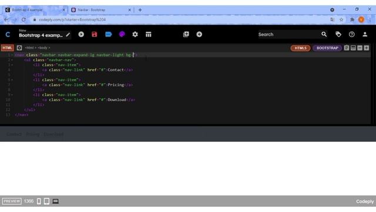This screenshot has width=376, height=212.
Task: Click the HTML5 badge
Action: [x=300, y=48]
